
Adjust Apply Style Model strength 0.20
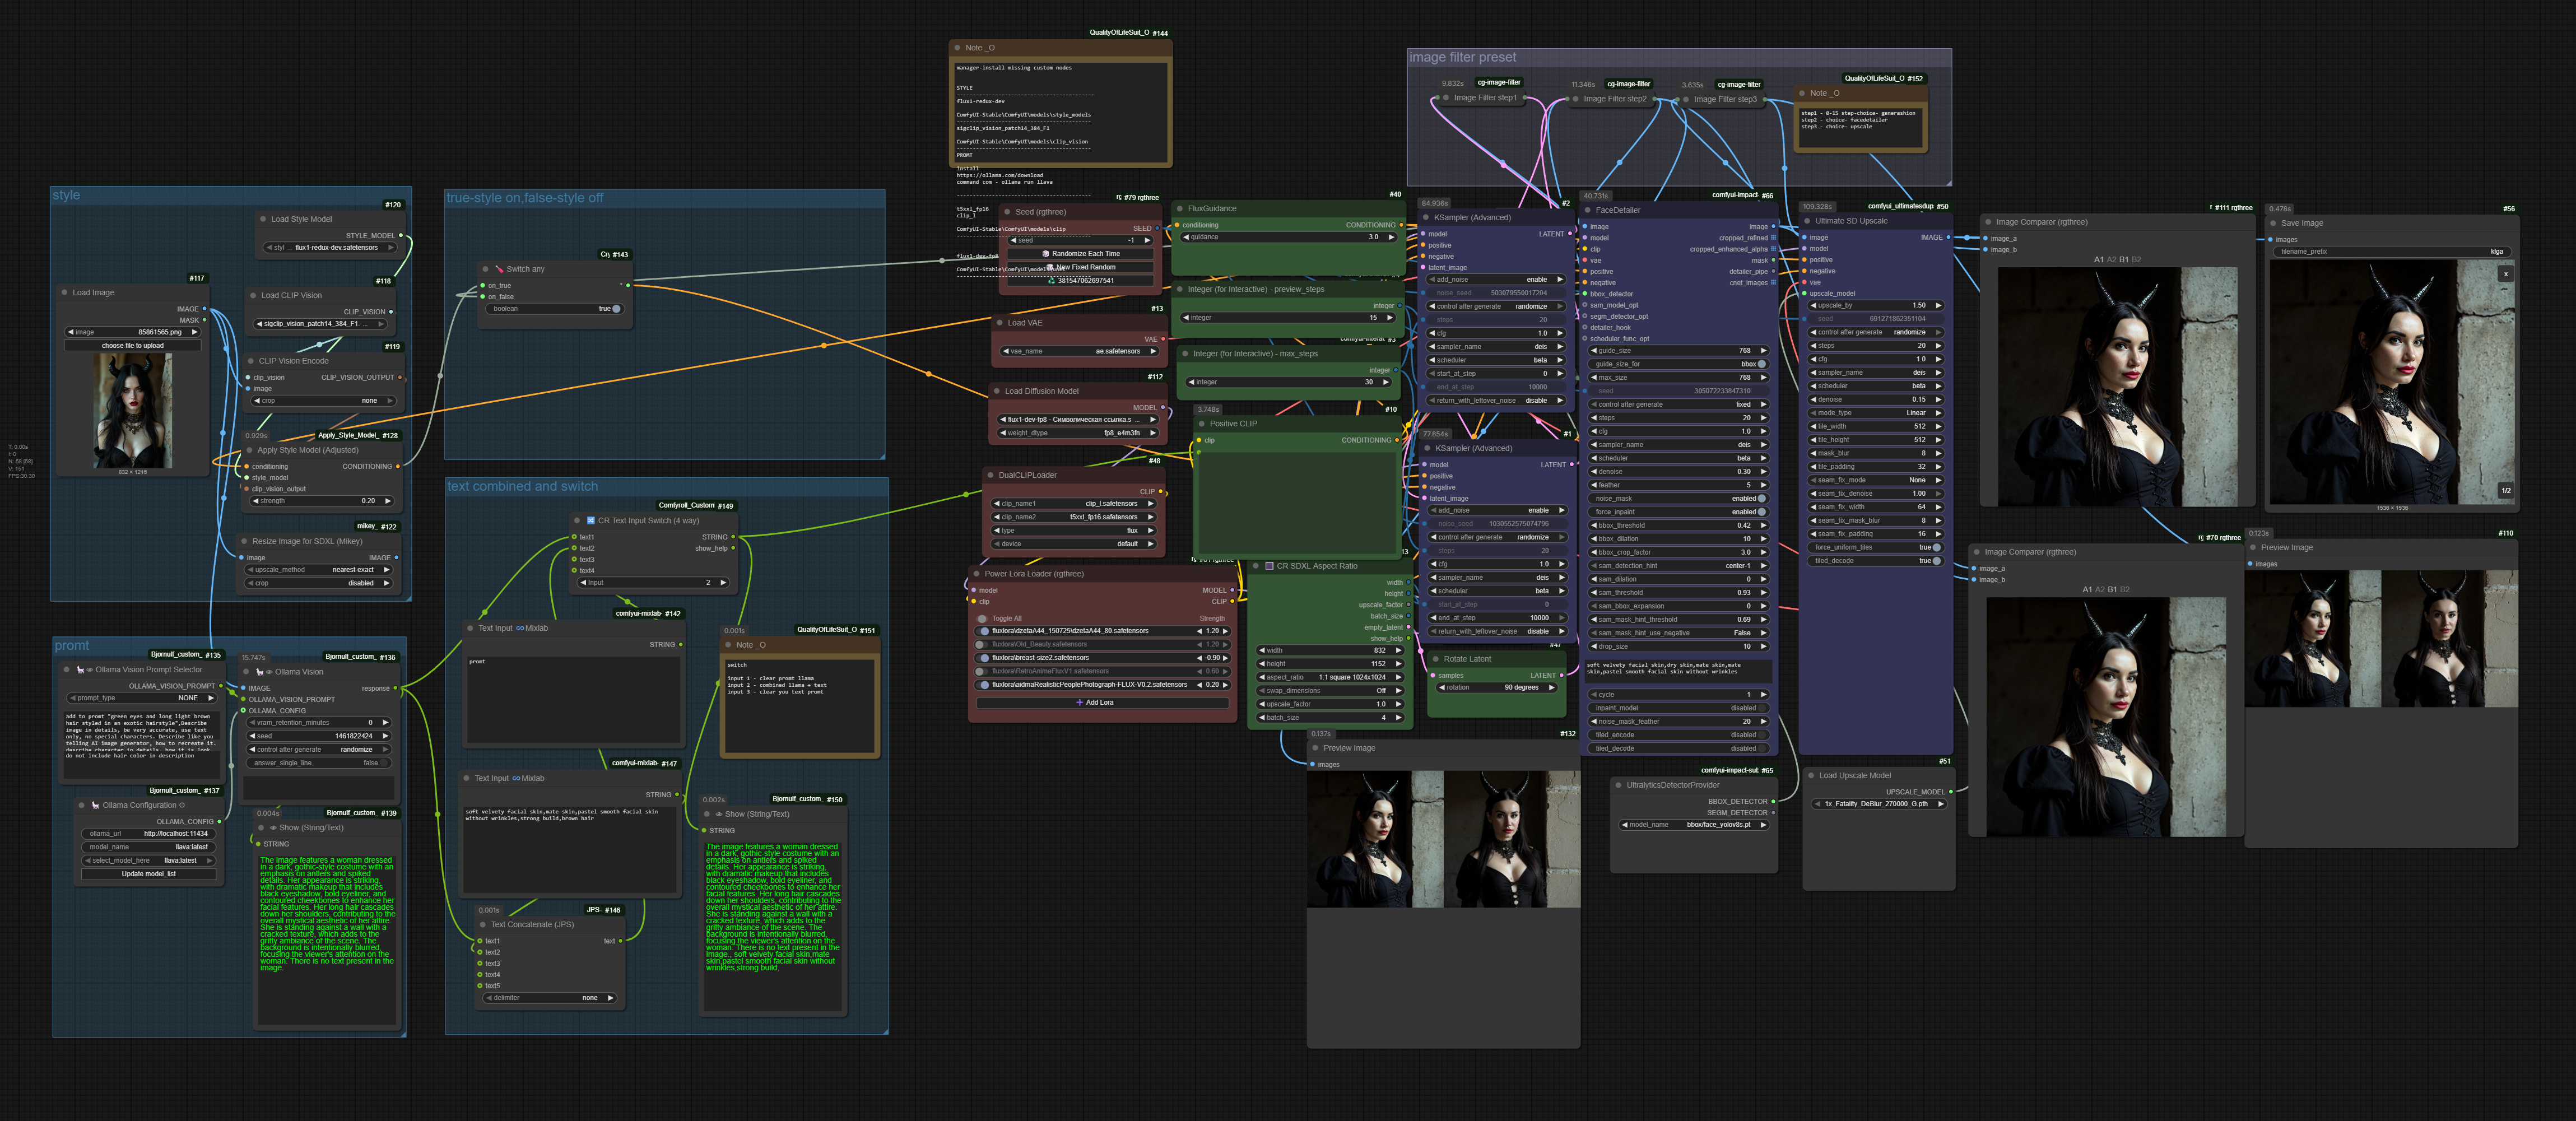click(323, 501)
